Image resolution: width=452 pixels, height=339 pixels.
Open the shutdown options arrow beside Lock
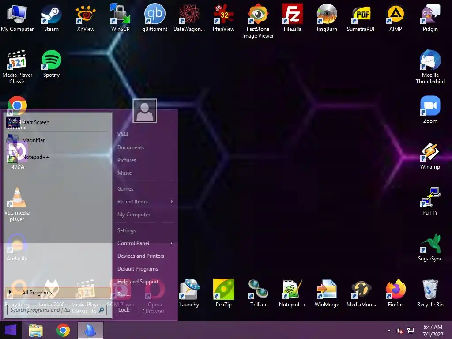143,310
